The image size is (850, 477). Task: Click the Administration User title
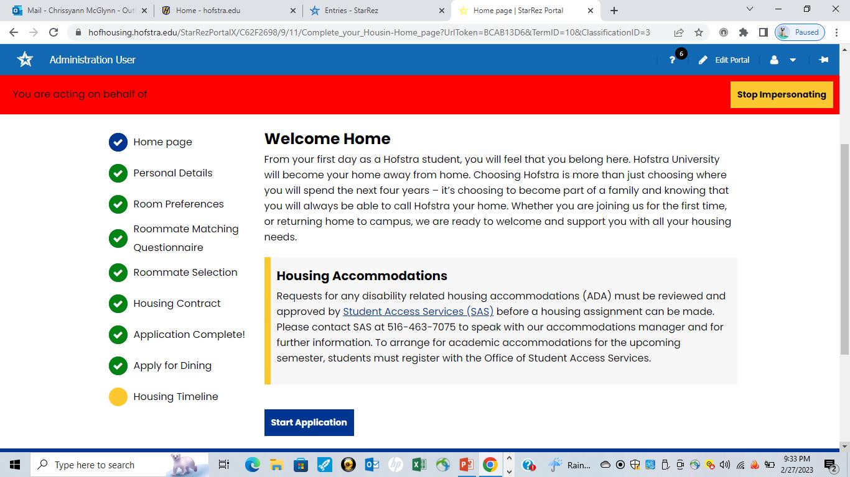point(93,60)
